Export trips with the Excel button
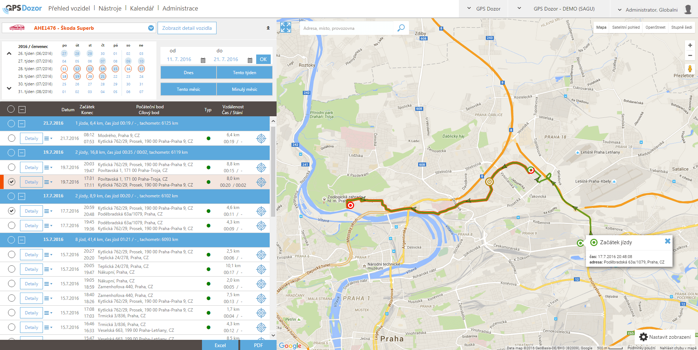 (220, 345)
